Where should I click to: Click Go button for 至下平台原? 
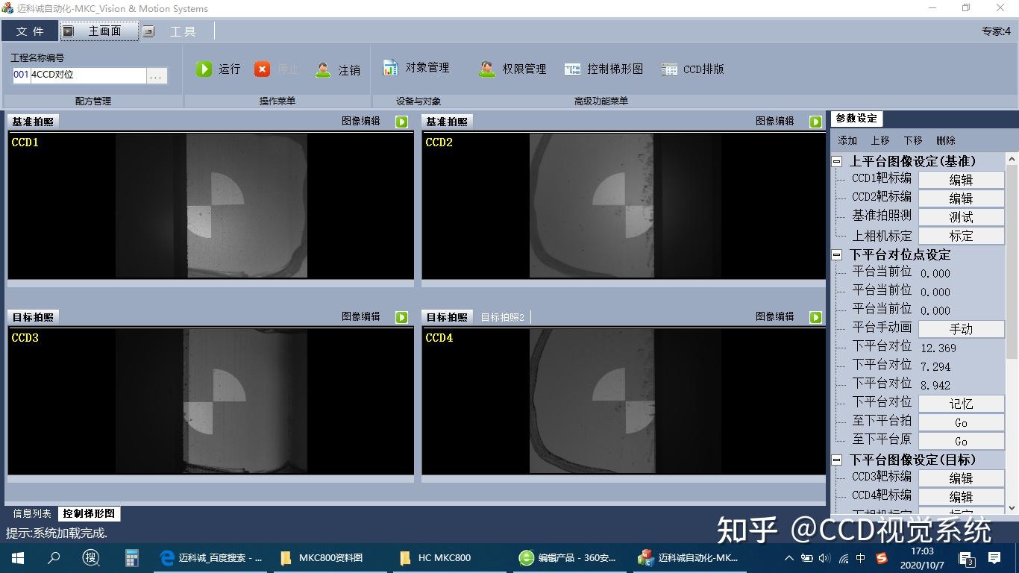pyautogui.click(x=961, y=441)
